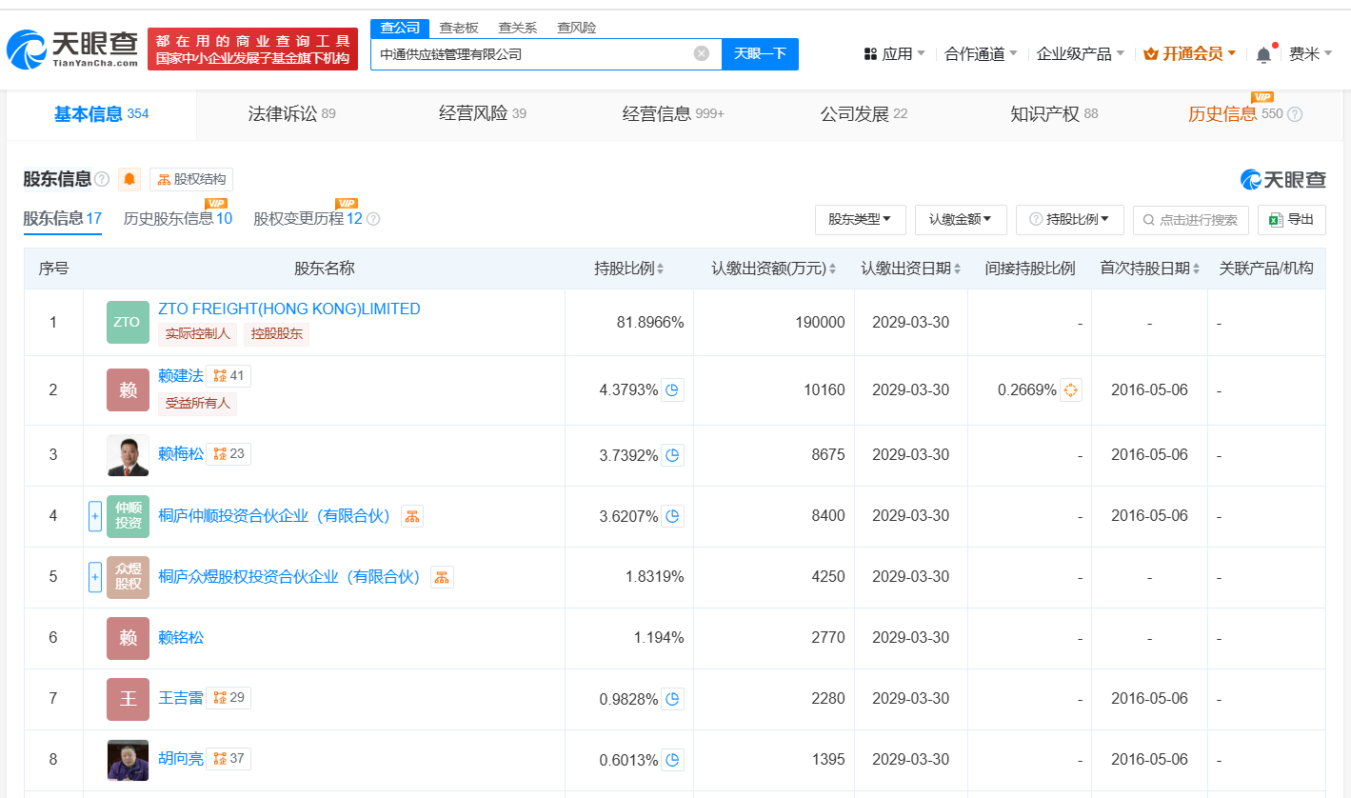Switch to the 知识产权 tab
Screen dimensions: 1351x798
pos(1053,114)
